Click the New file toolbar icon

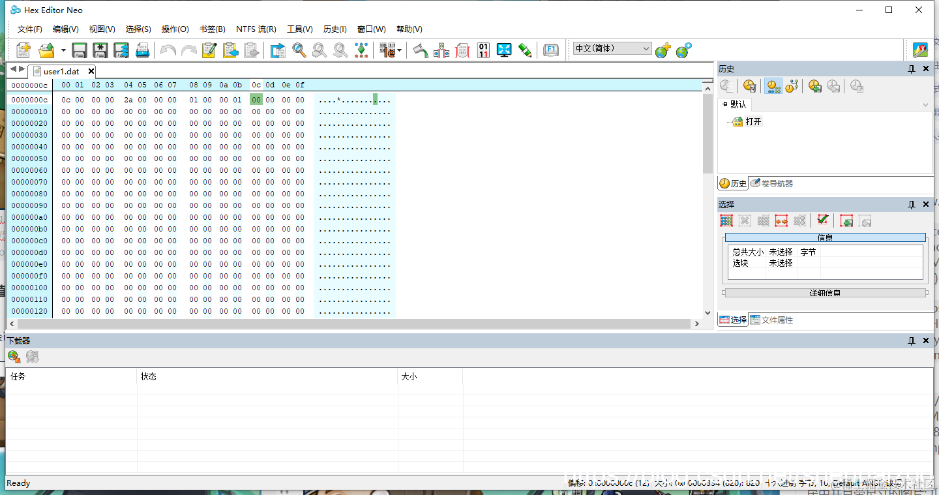tap(23, 50)
